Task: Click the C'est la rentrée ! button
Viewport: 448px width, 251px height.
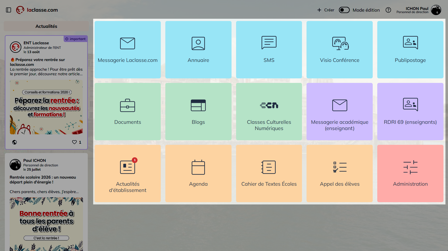Action: point(46,238)
